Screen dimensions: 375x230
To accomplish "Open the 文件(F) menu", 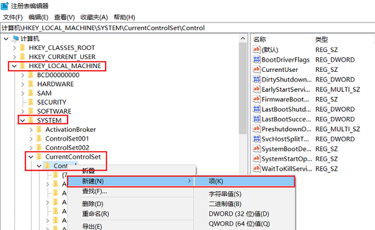I will point(12,17).
